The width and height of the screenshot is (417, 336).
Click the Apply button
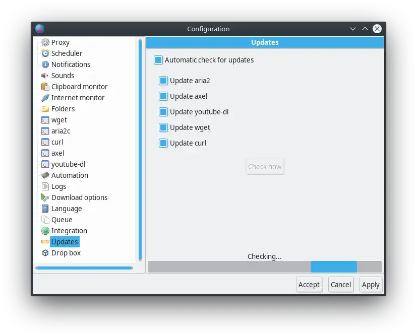pos(371,285)
